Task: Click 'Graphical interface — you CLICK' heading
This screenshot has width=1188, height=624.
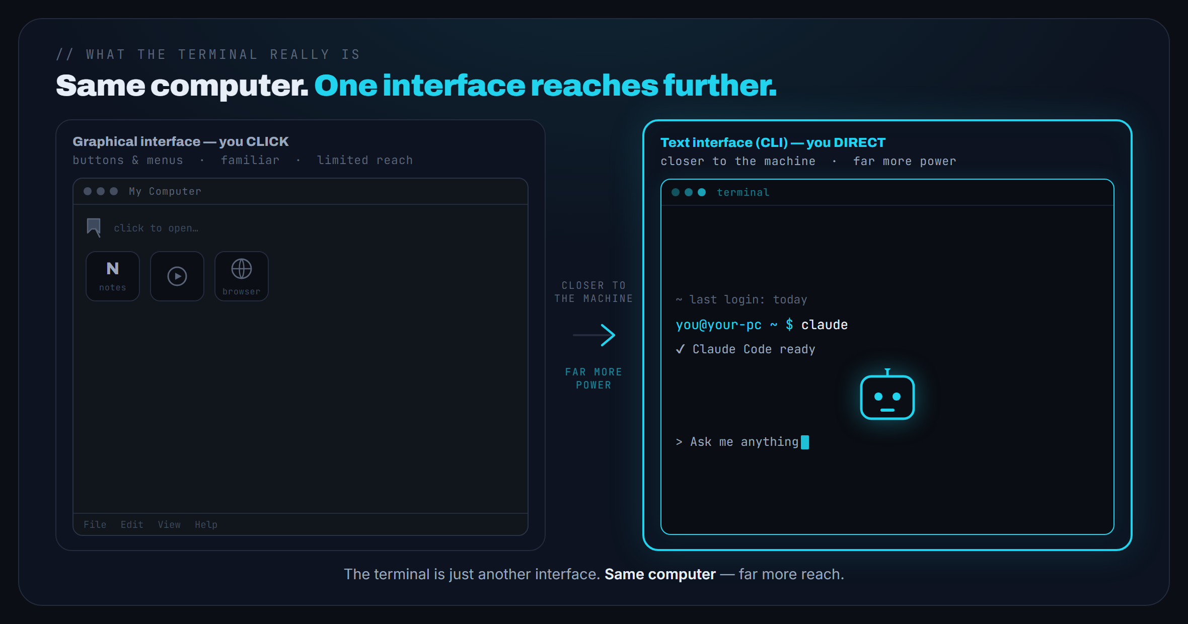Action: click(181, 141)
